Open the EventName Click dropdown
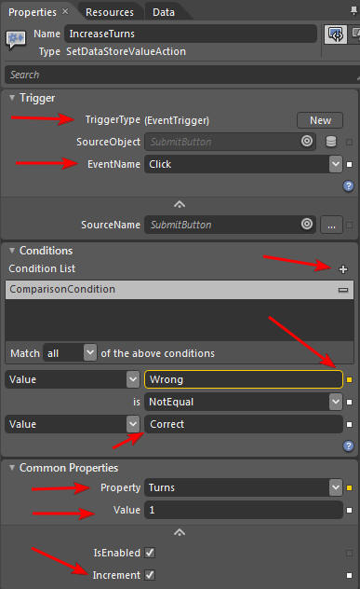This screenshot has height=589, width=360. [336, 164]
